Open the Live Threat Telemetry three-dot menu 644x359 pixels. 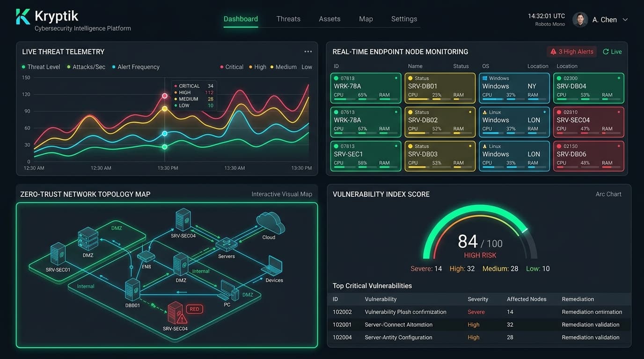(x=308, y=52)
